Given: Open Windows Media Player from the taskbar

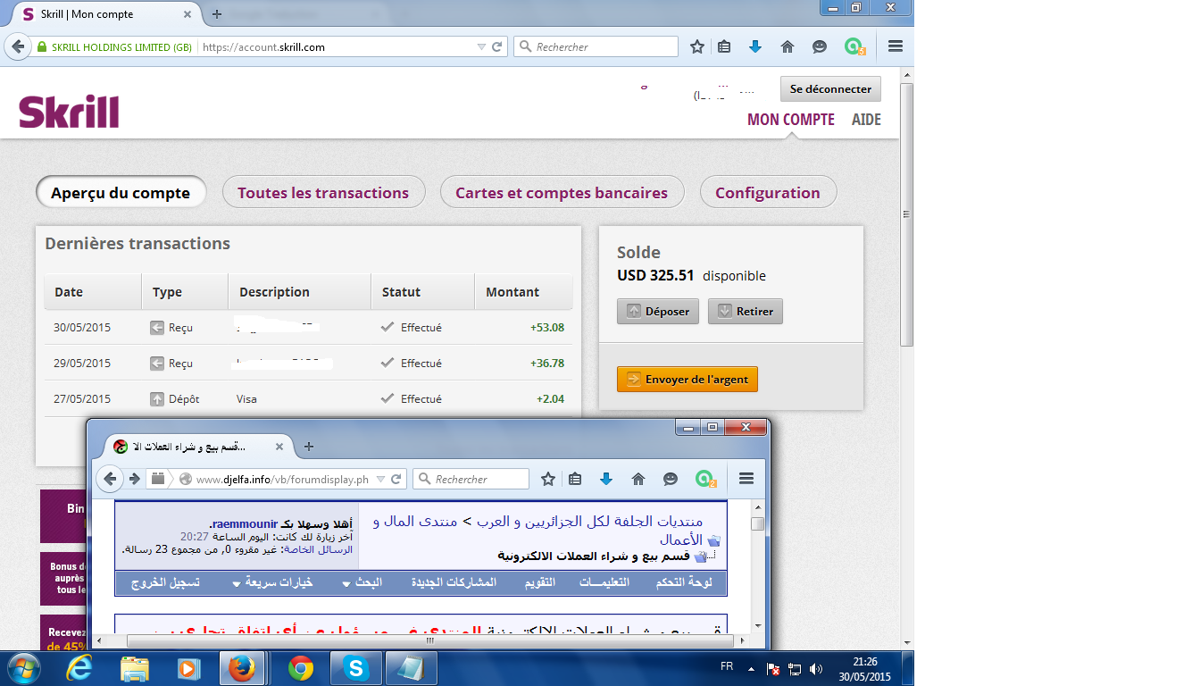Looking at the screenshot, I should pos(187,667).
